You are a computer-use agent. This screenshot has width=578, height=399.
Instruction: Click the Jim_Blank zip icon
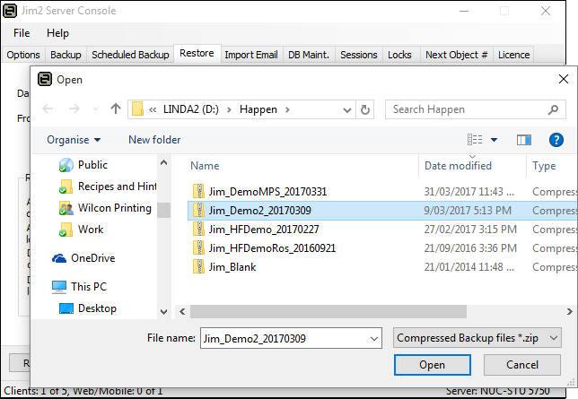coord(198,266)
